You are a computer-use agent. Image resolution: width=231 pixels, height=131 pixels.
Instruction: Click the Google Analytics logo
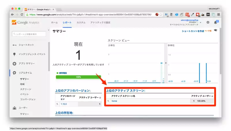(25, 23)
